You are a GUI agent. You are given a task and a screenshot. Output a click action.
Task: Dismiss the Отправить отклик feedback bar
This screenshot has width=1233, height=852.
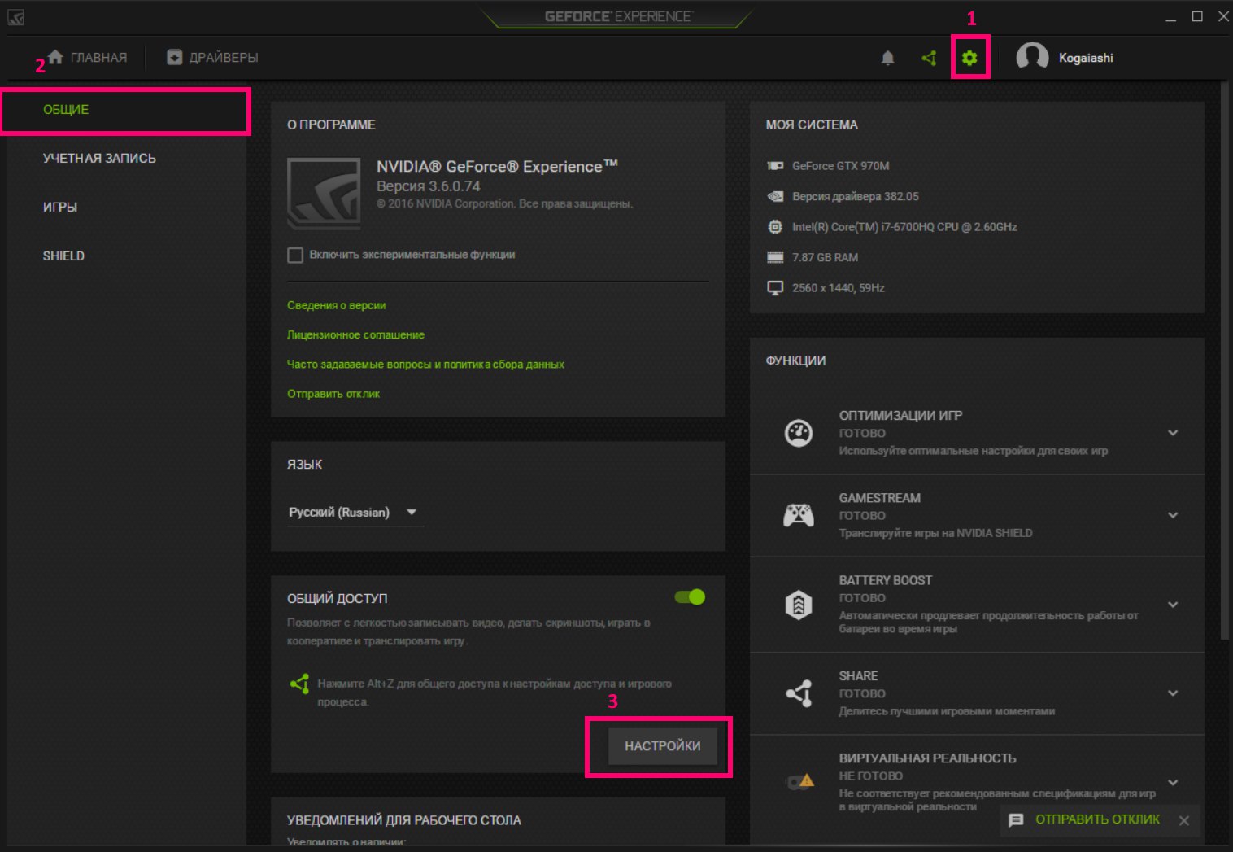coord(1184,820)
